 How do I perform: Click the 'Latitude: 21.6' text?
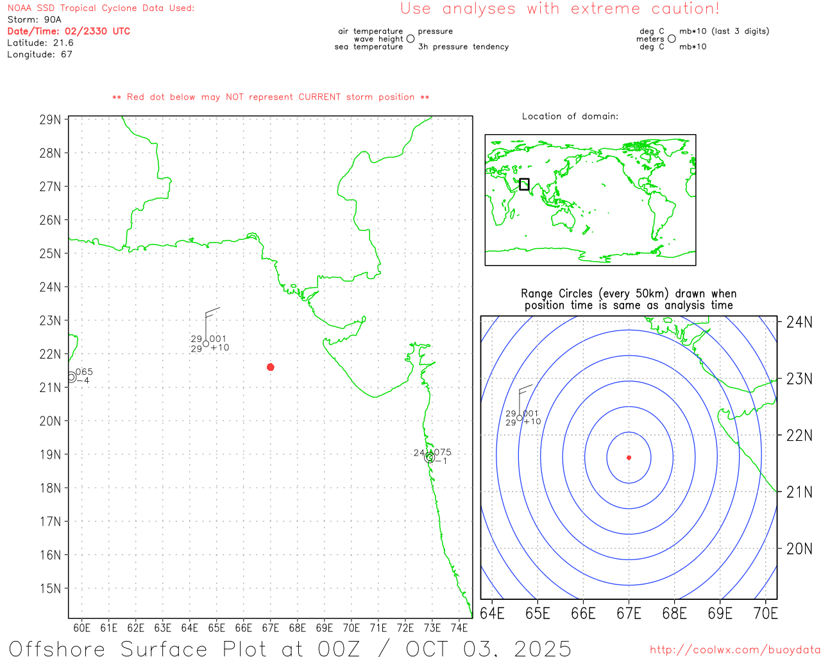pyautogui.click(x=40, y=43)
